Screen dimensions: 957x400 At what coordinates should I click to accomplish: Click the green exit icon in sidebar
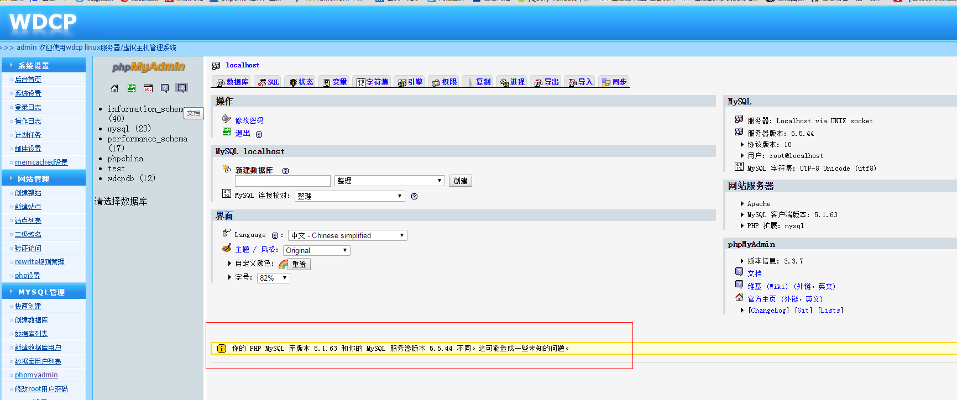coord(132,88)
